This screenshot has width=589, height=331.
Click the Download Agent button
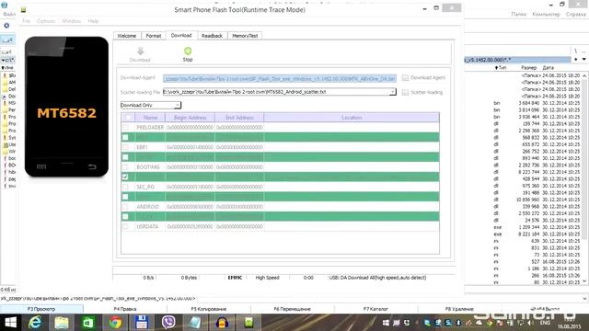click(423, 77)
